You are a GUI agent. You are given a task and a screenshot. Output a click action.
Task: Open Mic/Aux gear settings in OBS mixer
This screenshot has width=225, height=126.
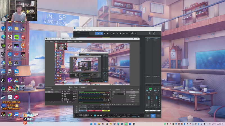tap(109, 95)
